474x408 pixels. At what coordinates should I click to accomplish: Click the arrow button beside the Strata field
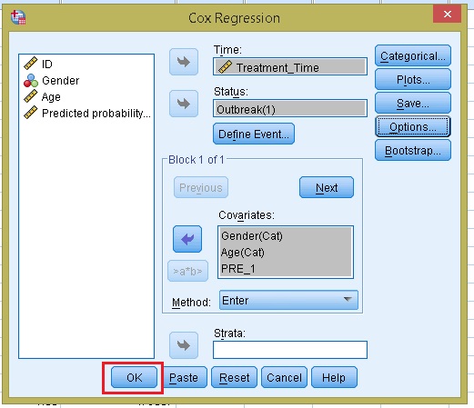[x=184, y=345]
